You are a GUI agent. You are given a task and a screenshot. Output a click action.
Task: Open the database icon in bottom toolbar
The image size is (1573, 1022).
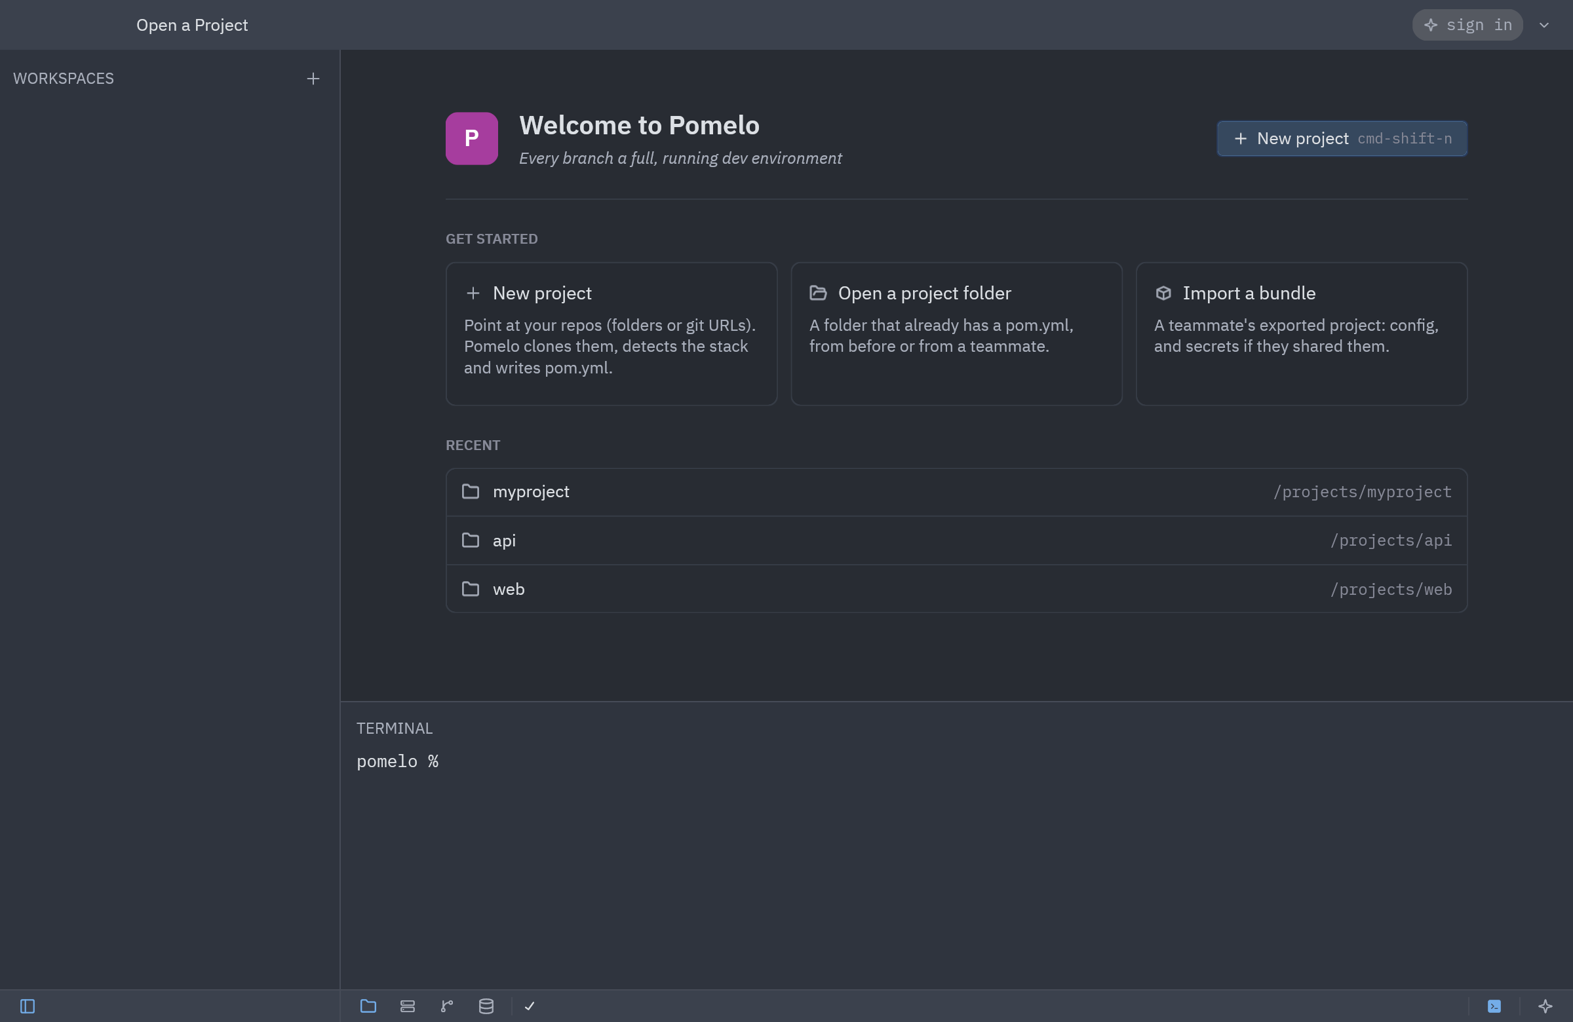[x=486, y=1006]
